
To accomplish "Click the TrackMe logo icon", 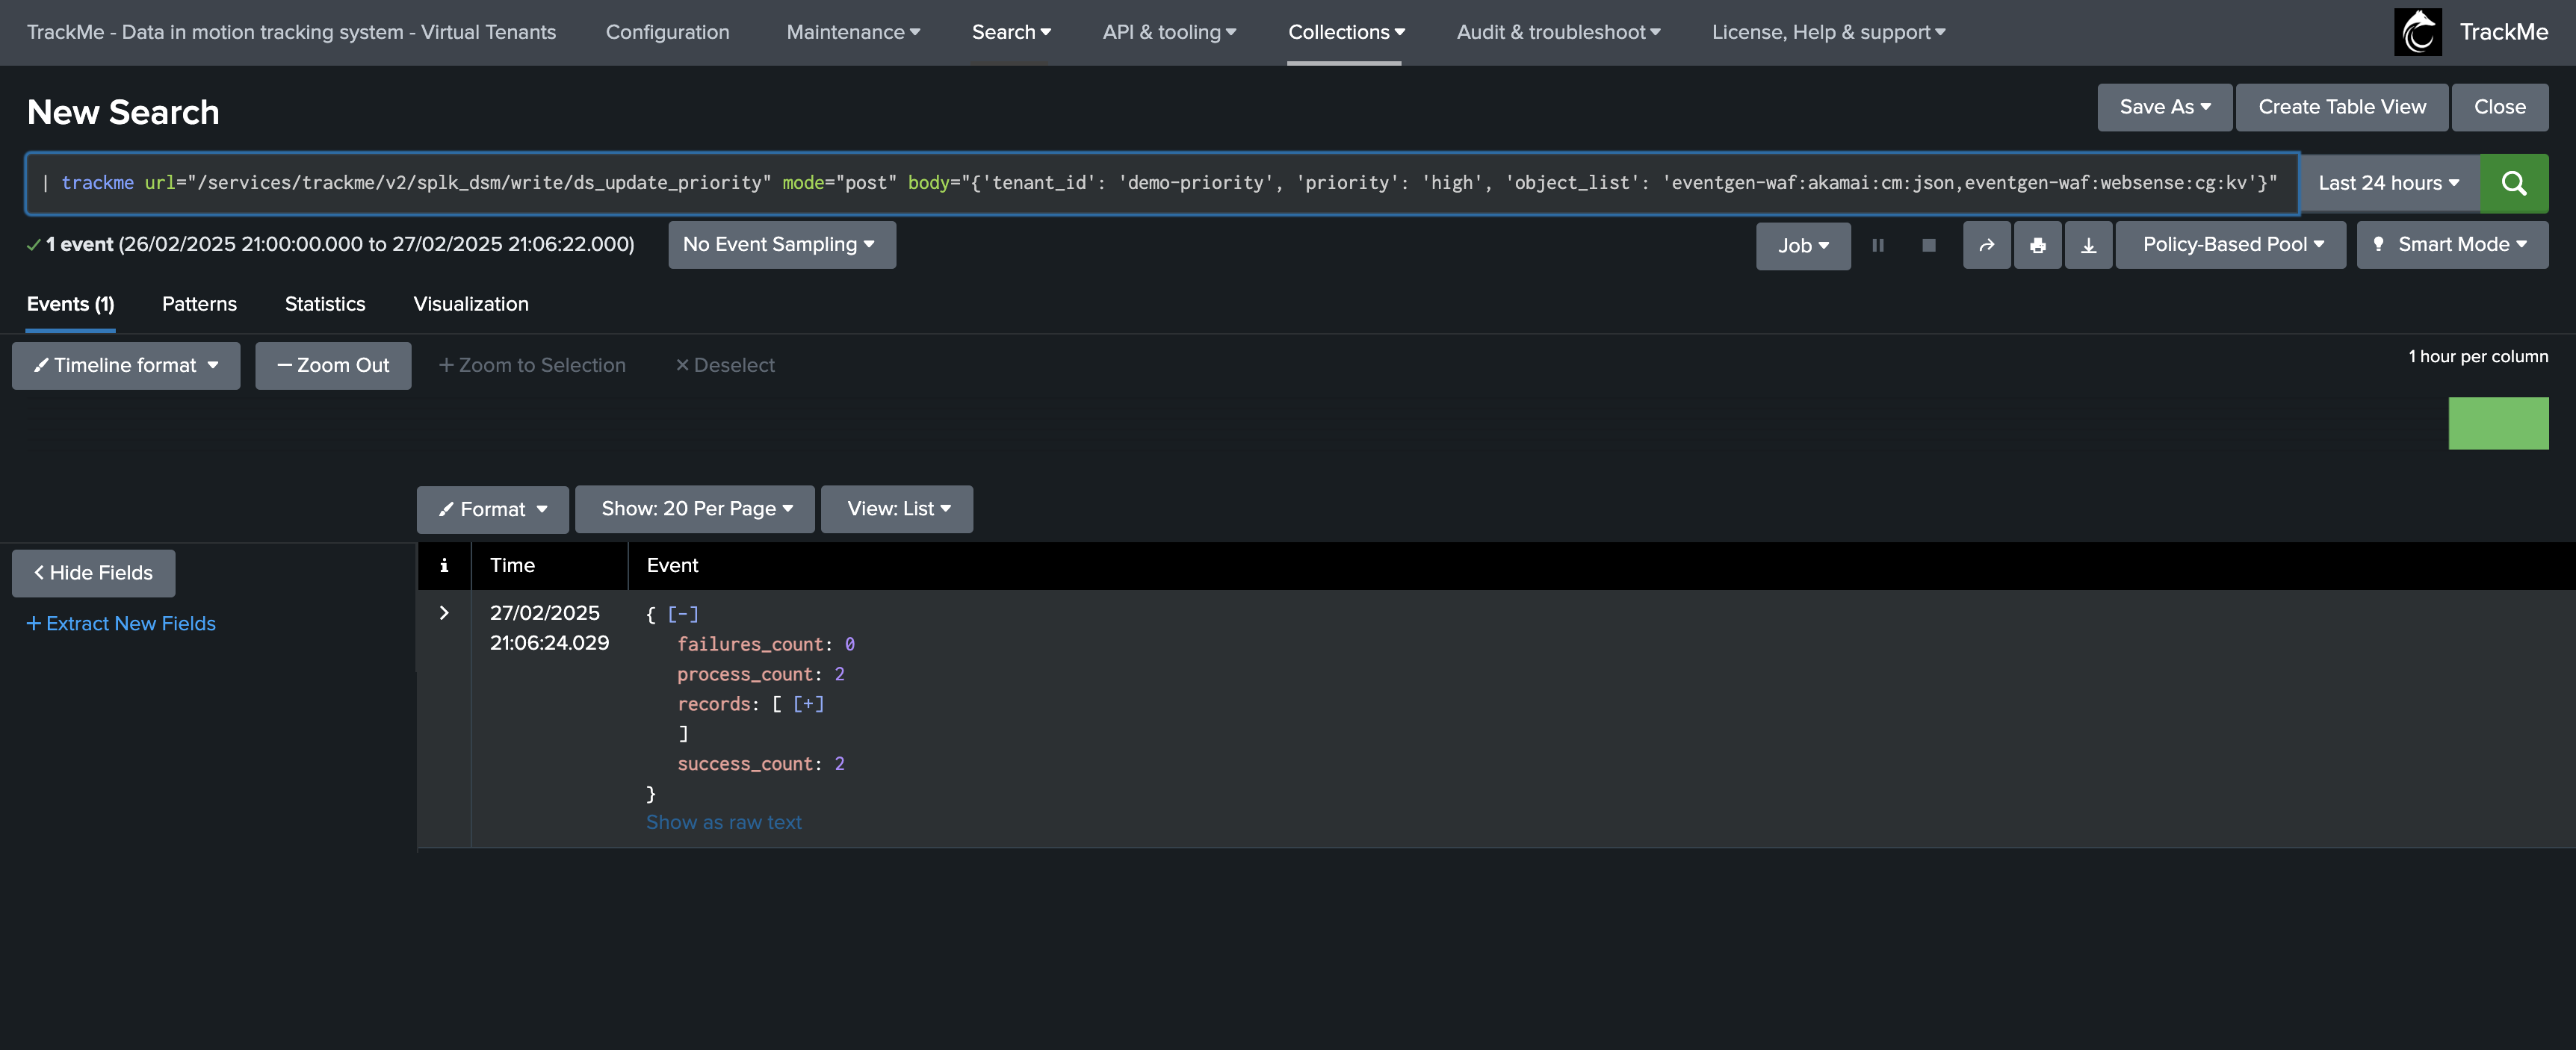I will [x=2417, y=32].
